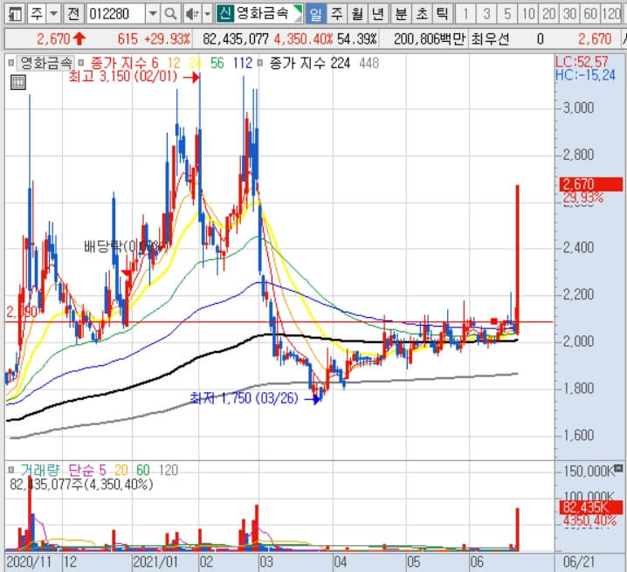Open the dropdown beside the speaker icon

click(x=207, y=14)
